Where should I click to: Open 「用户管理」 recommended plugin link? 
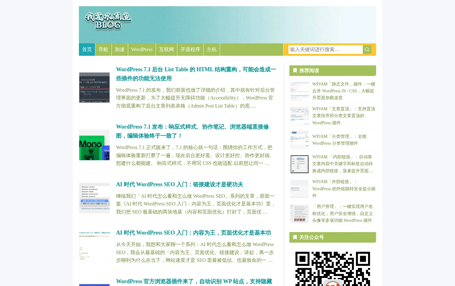click(x=343, y=213)
